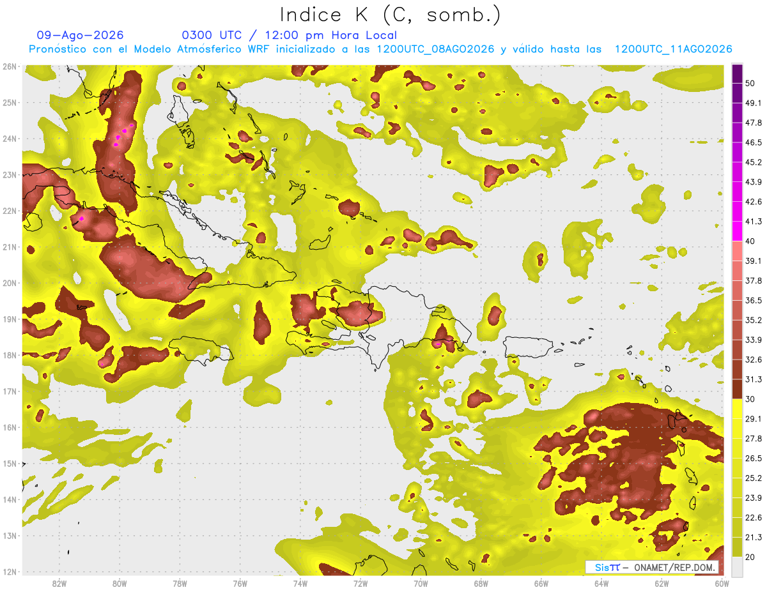Viewport: 767px width, 592px height.
Task: Click colorbar value '33.9'
Action: pyautogui.click(x=754, y=340)
